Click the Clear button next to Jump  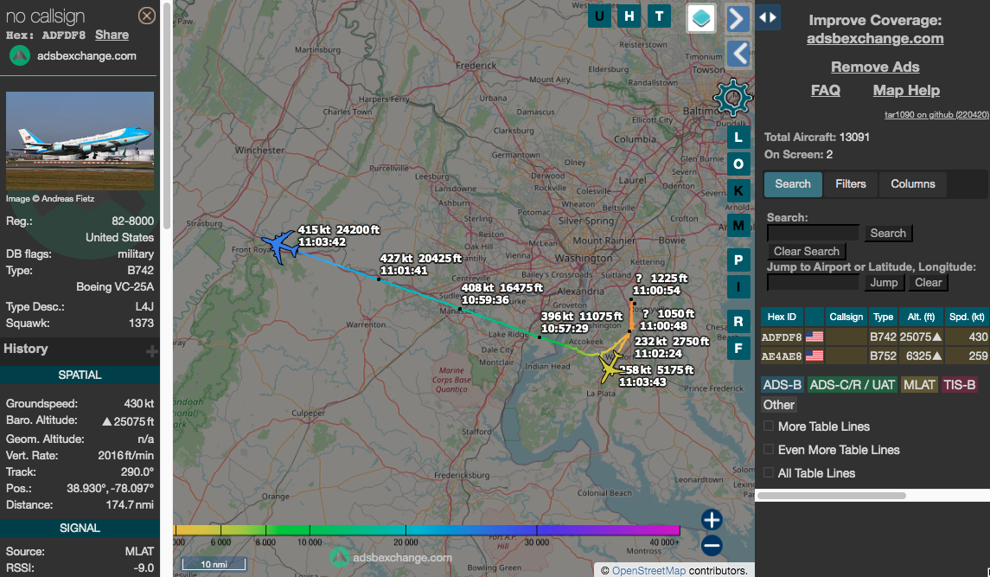tap(928, 283)
